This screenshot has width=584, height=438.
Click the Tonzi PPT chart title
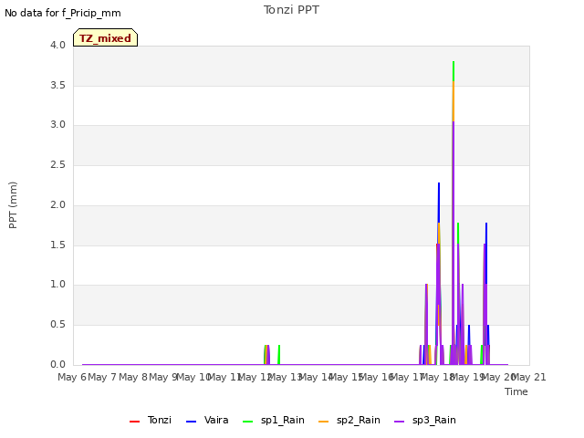[291, 10]
